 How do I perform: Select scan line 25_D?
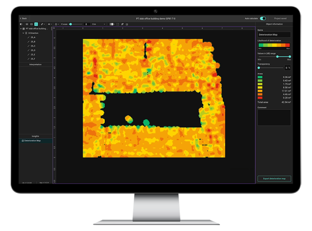[33, 50]
